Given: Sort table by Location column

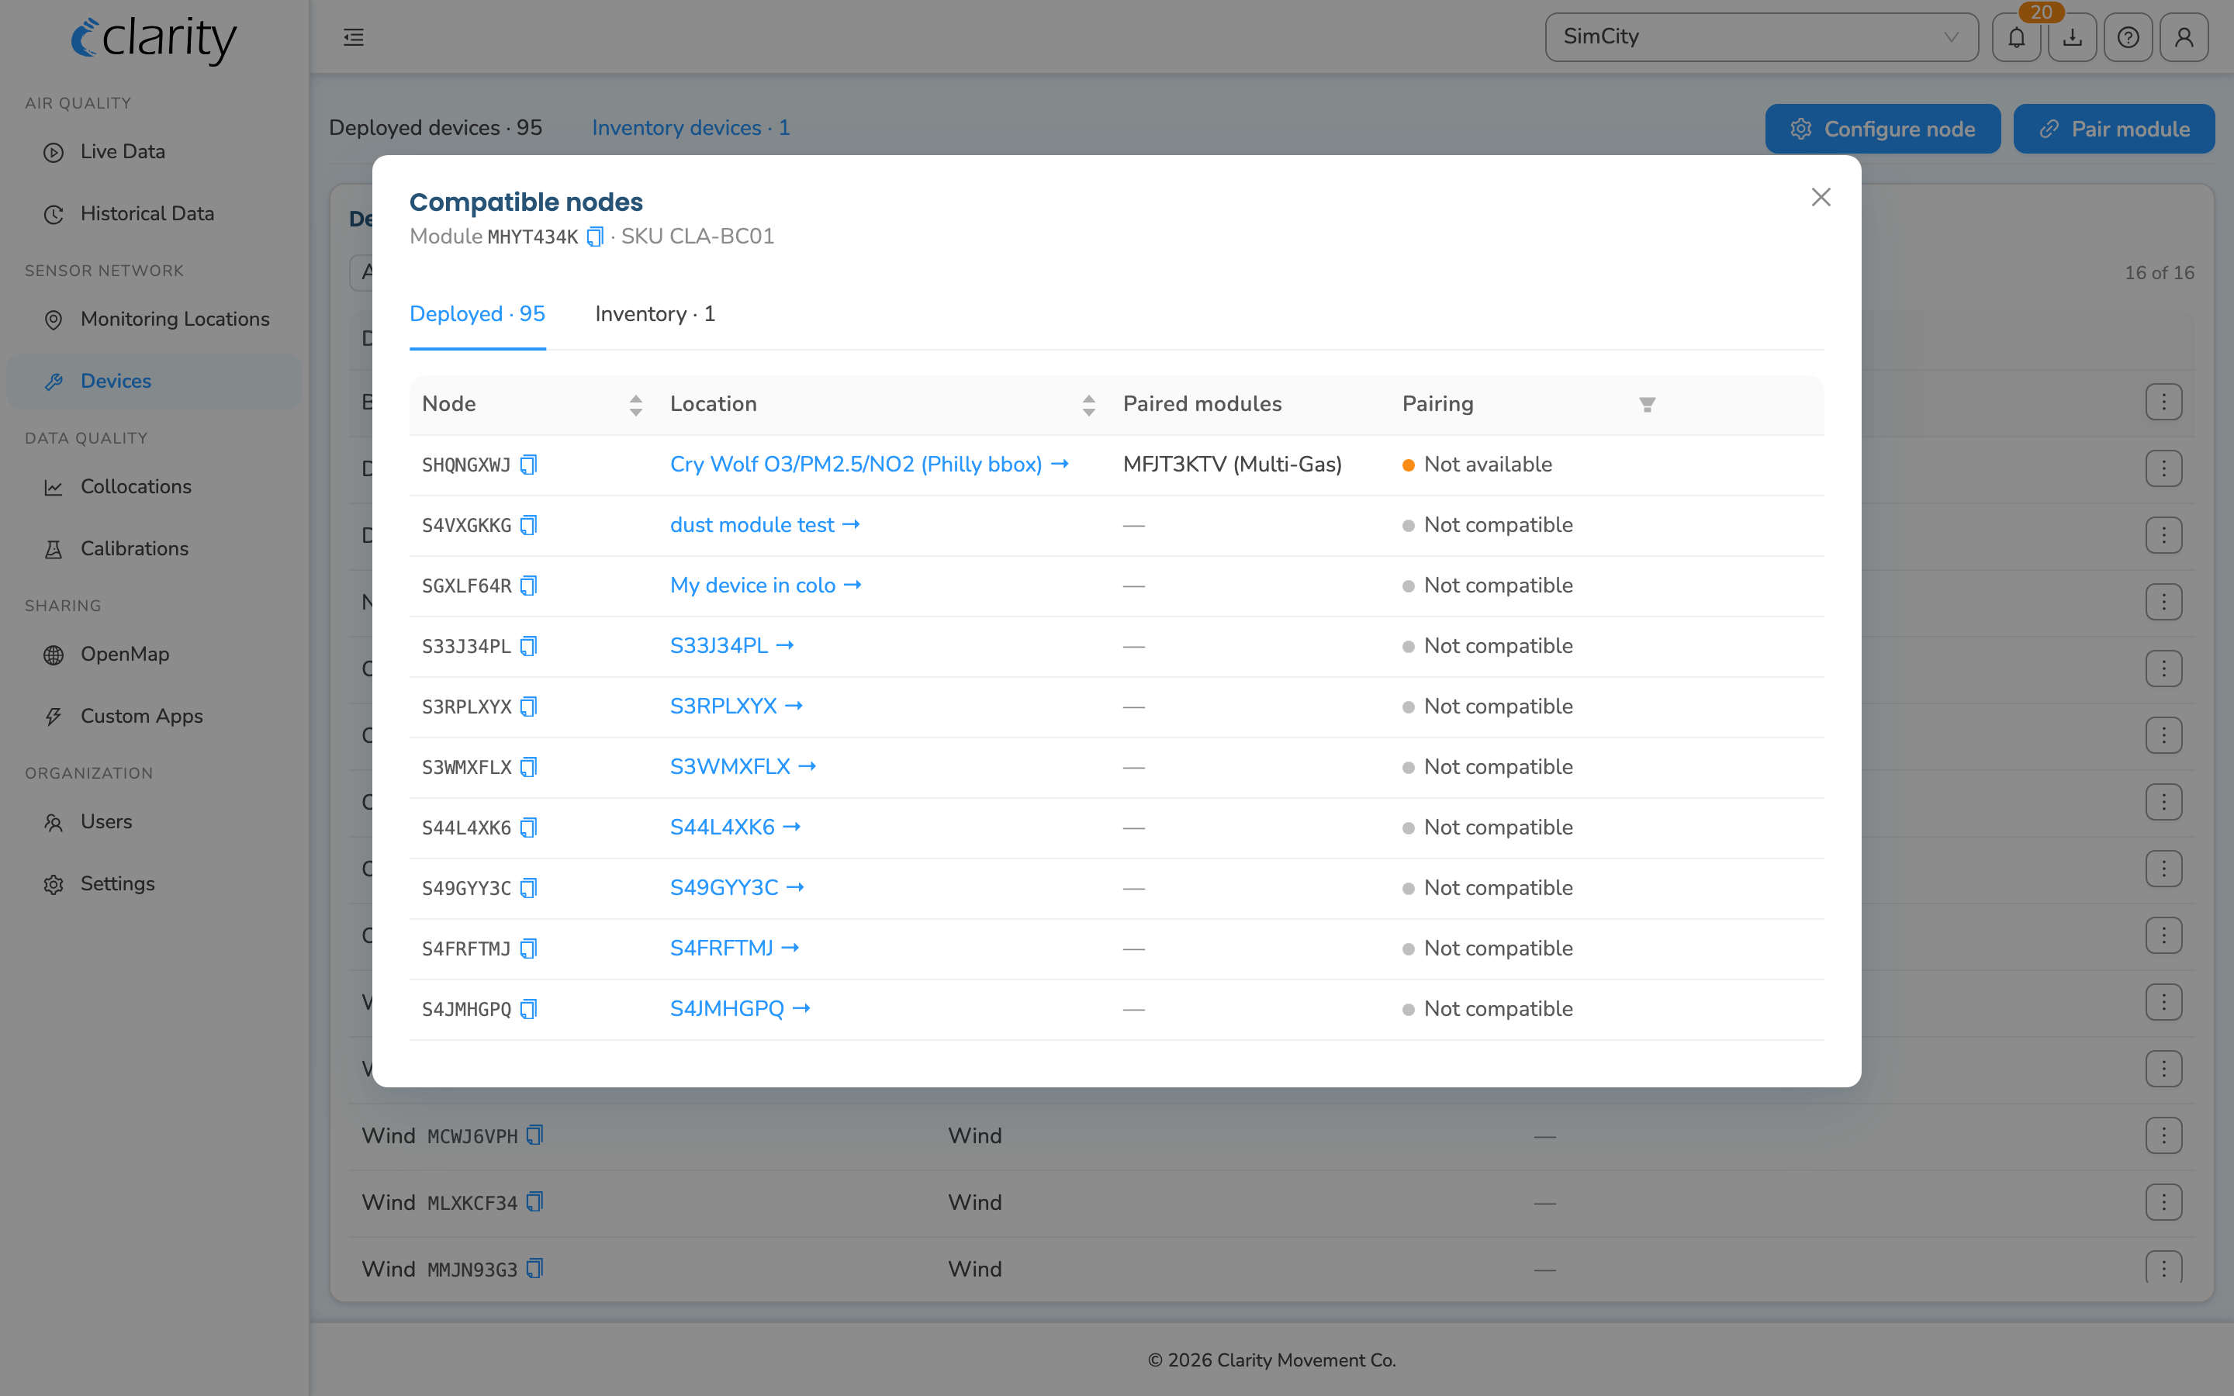Looking at the screenshot, I should click(1088, 404).
